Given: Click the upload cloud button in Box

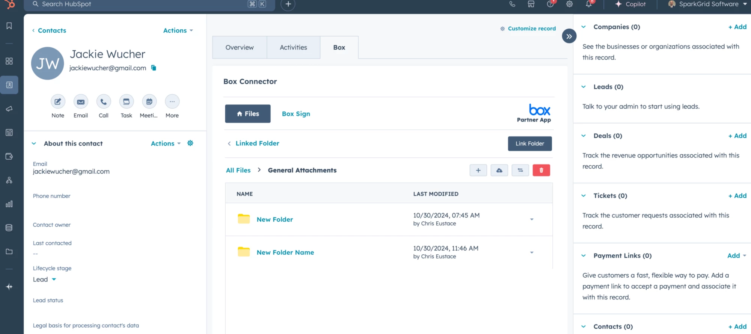Looking at the screenshot, I should [499, 170].
